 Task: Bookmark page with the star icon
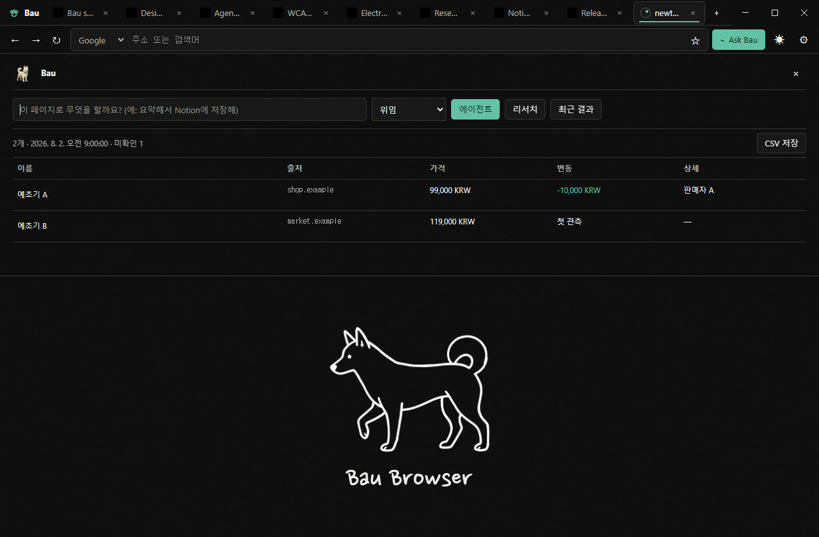(x=696, y=40)
